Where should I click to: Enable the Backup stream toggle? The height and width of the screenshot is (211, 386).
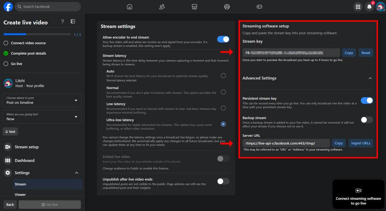coord(366,120)
